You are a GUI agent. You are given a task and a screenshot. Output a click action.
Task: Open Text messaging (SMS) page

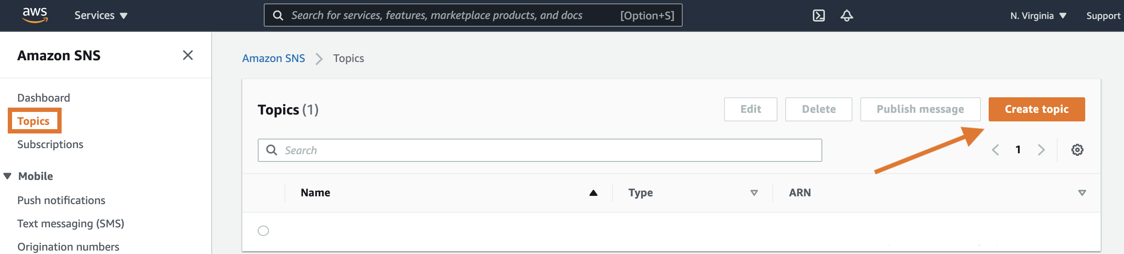tap(71, 223)
